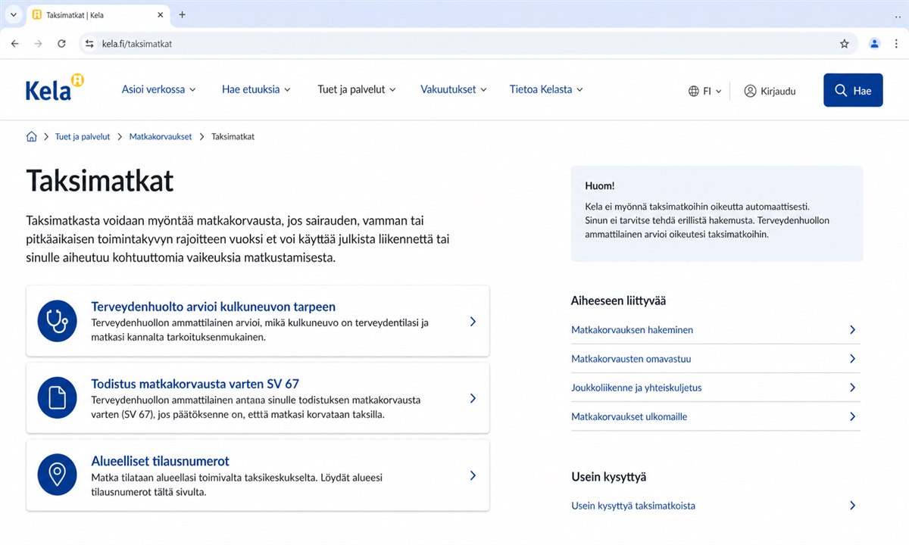
Task: Click the Aiheeseen liittyvää heading
Action: (x=618, y=301)
